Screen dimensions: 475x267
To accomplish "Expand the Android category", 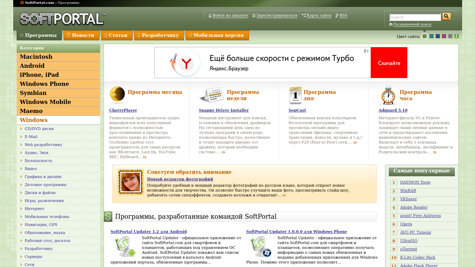I will pos(58,66).
